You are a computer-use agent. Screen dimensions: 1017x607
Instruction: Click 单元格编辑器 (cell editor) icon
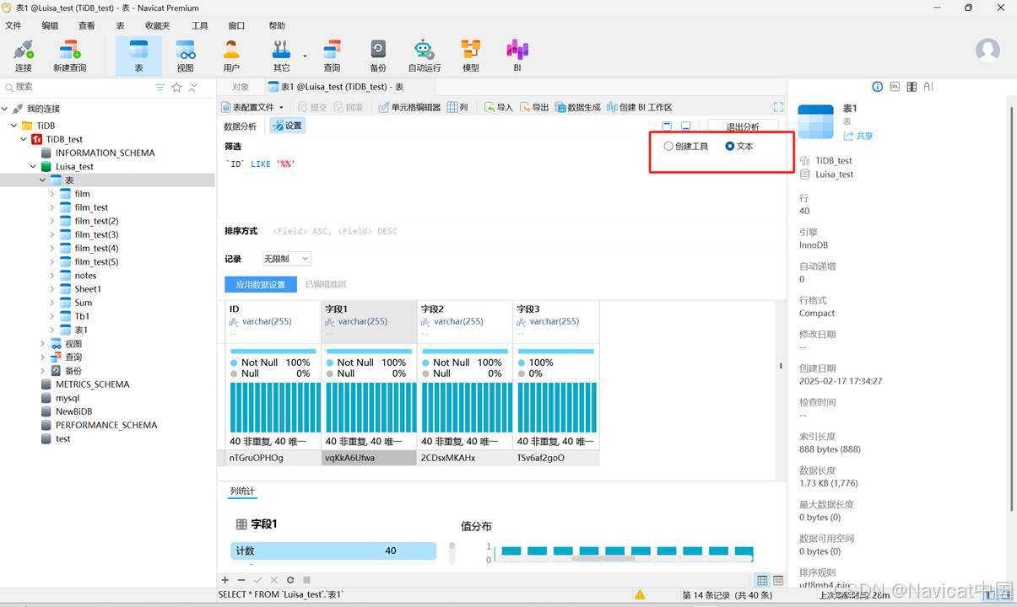pos(409,107)
